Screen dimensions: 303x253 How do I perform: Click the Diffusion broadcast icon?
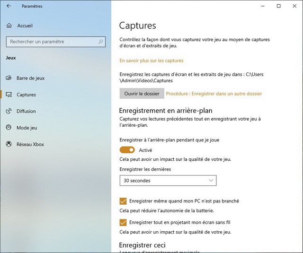[9, 111]
